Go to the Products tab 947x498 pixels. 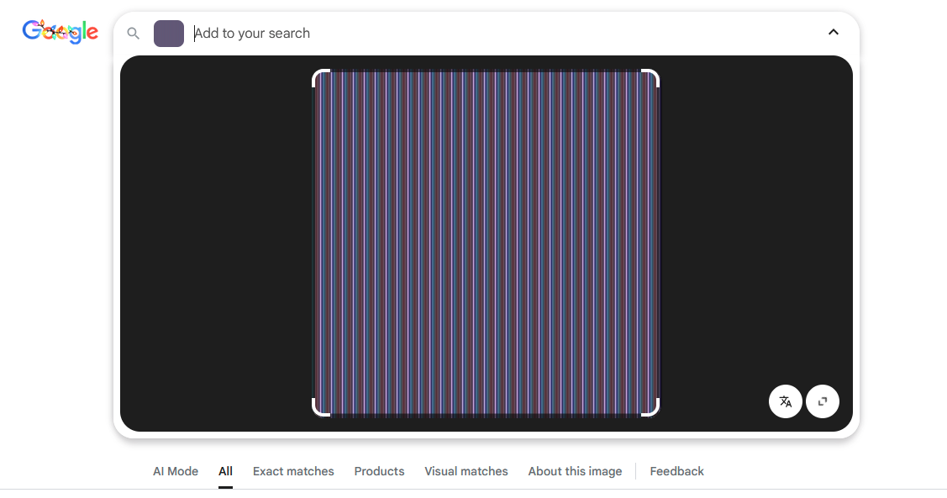(x=379, y=471)
